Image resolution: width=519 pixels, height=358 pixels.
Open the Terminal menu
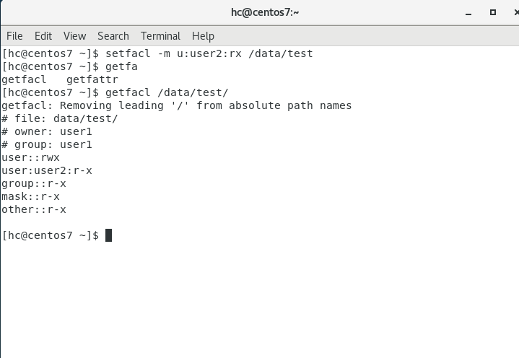coord(160,36)
